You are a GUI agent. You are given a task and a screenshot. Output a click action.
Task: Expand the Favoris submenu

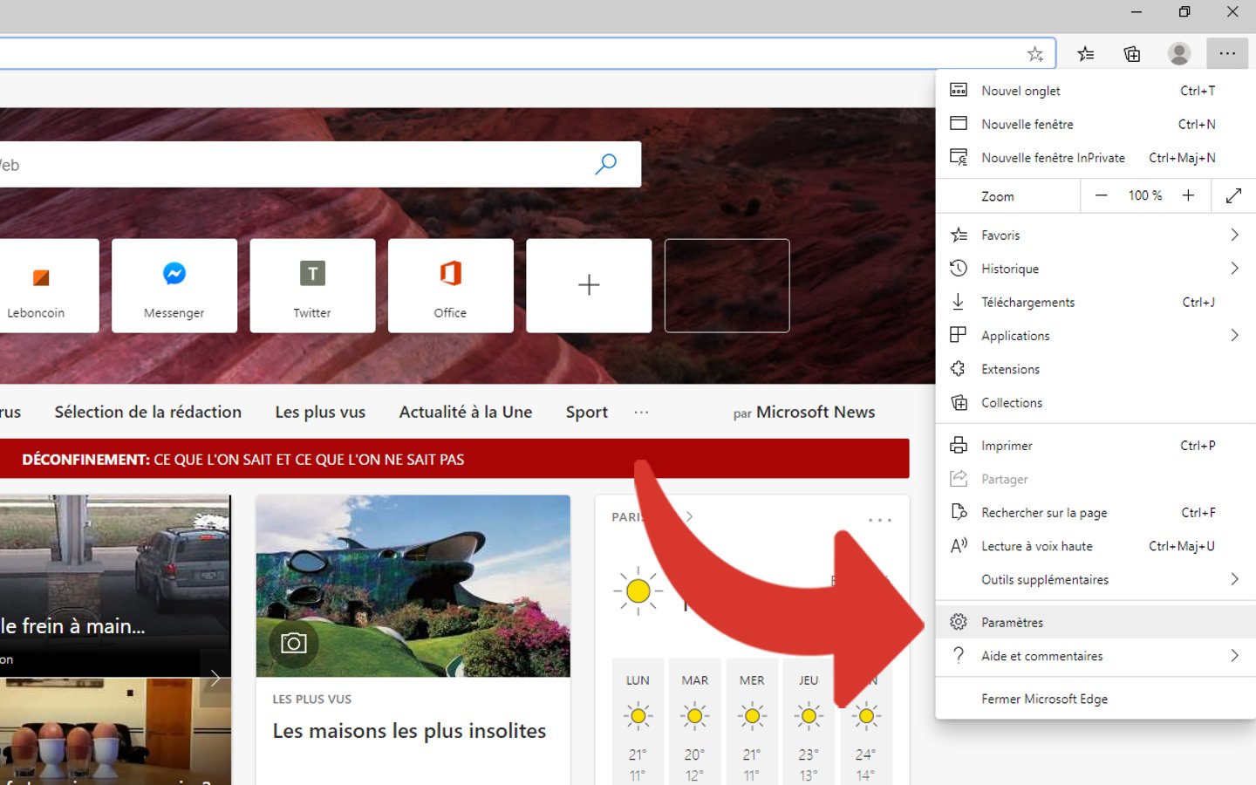coord(1096,235)
